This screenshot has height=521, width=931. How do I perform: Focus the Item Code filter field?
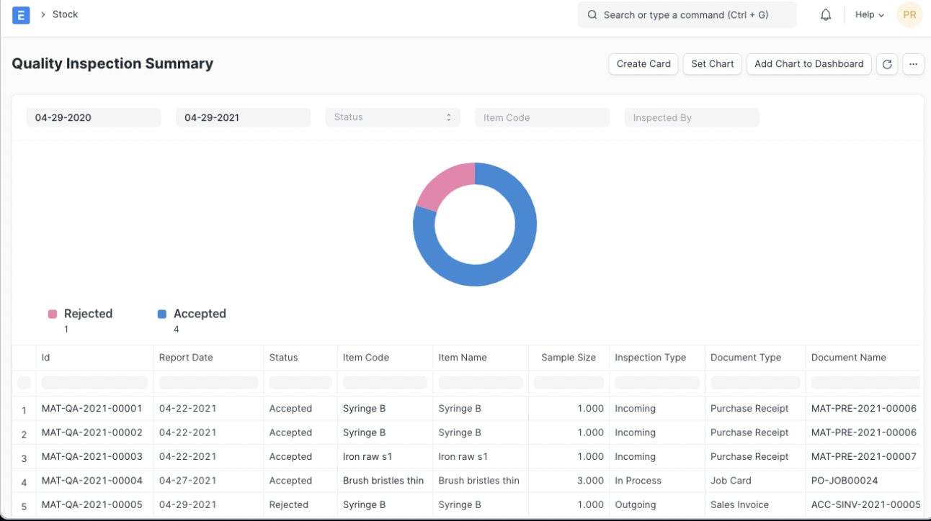click(x=542, y=117)
